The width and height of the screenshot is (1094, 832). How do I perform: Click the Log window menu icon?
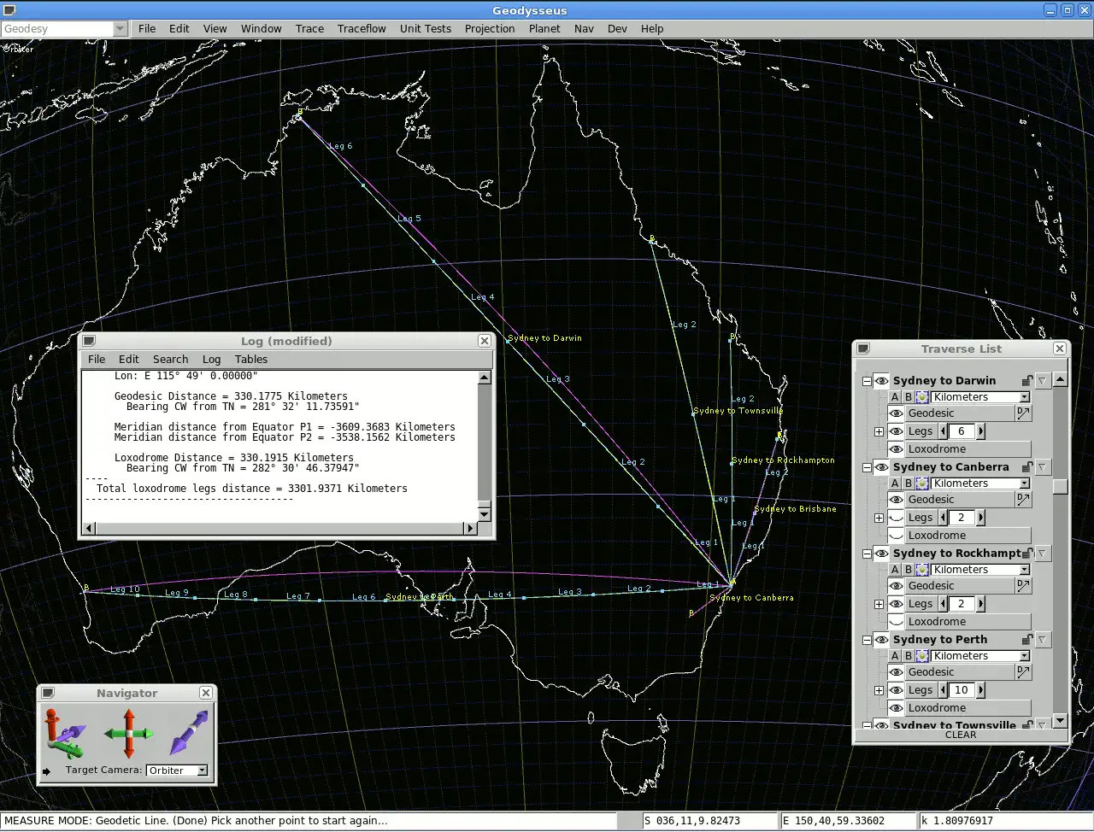89,341
